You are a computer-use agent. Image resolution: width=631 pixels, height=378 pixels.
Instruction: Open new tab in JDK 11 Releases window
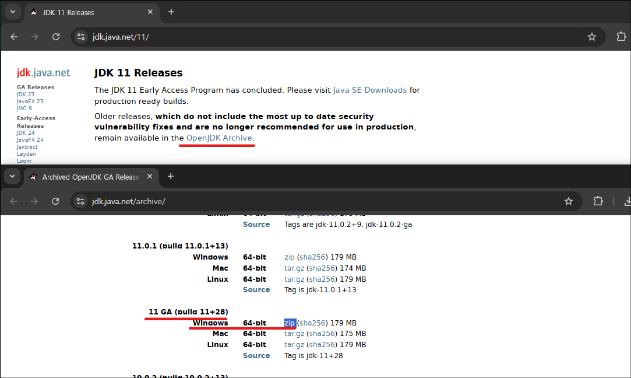[171, 12]
